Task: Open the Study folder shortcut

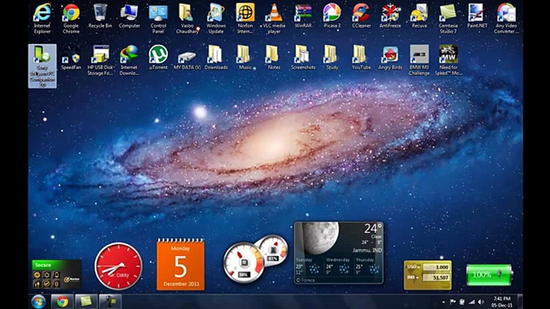Action: coord(332,58)
